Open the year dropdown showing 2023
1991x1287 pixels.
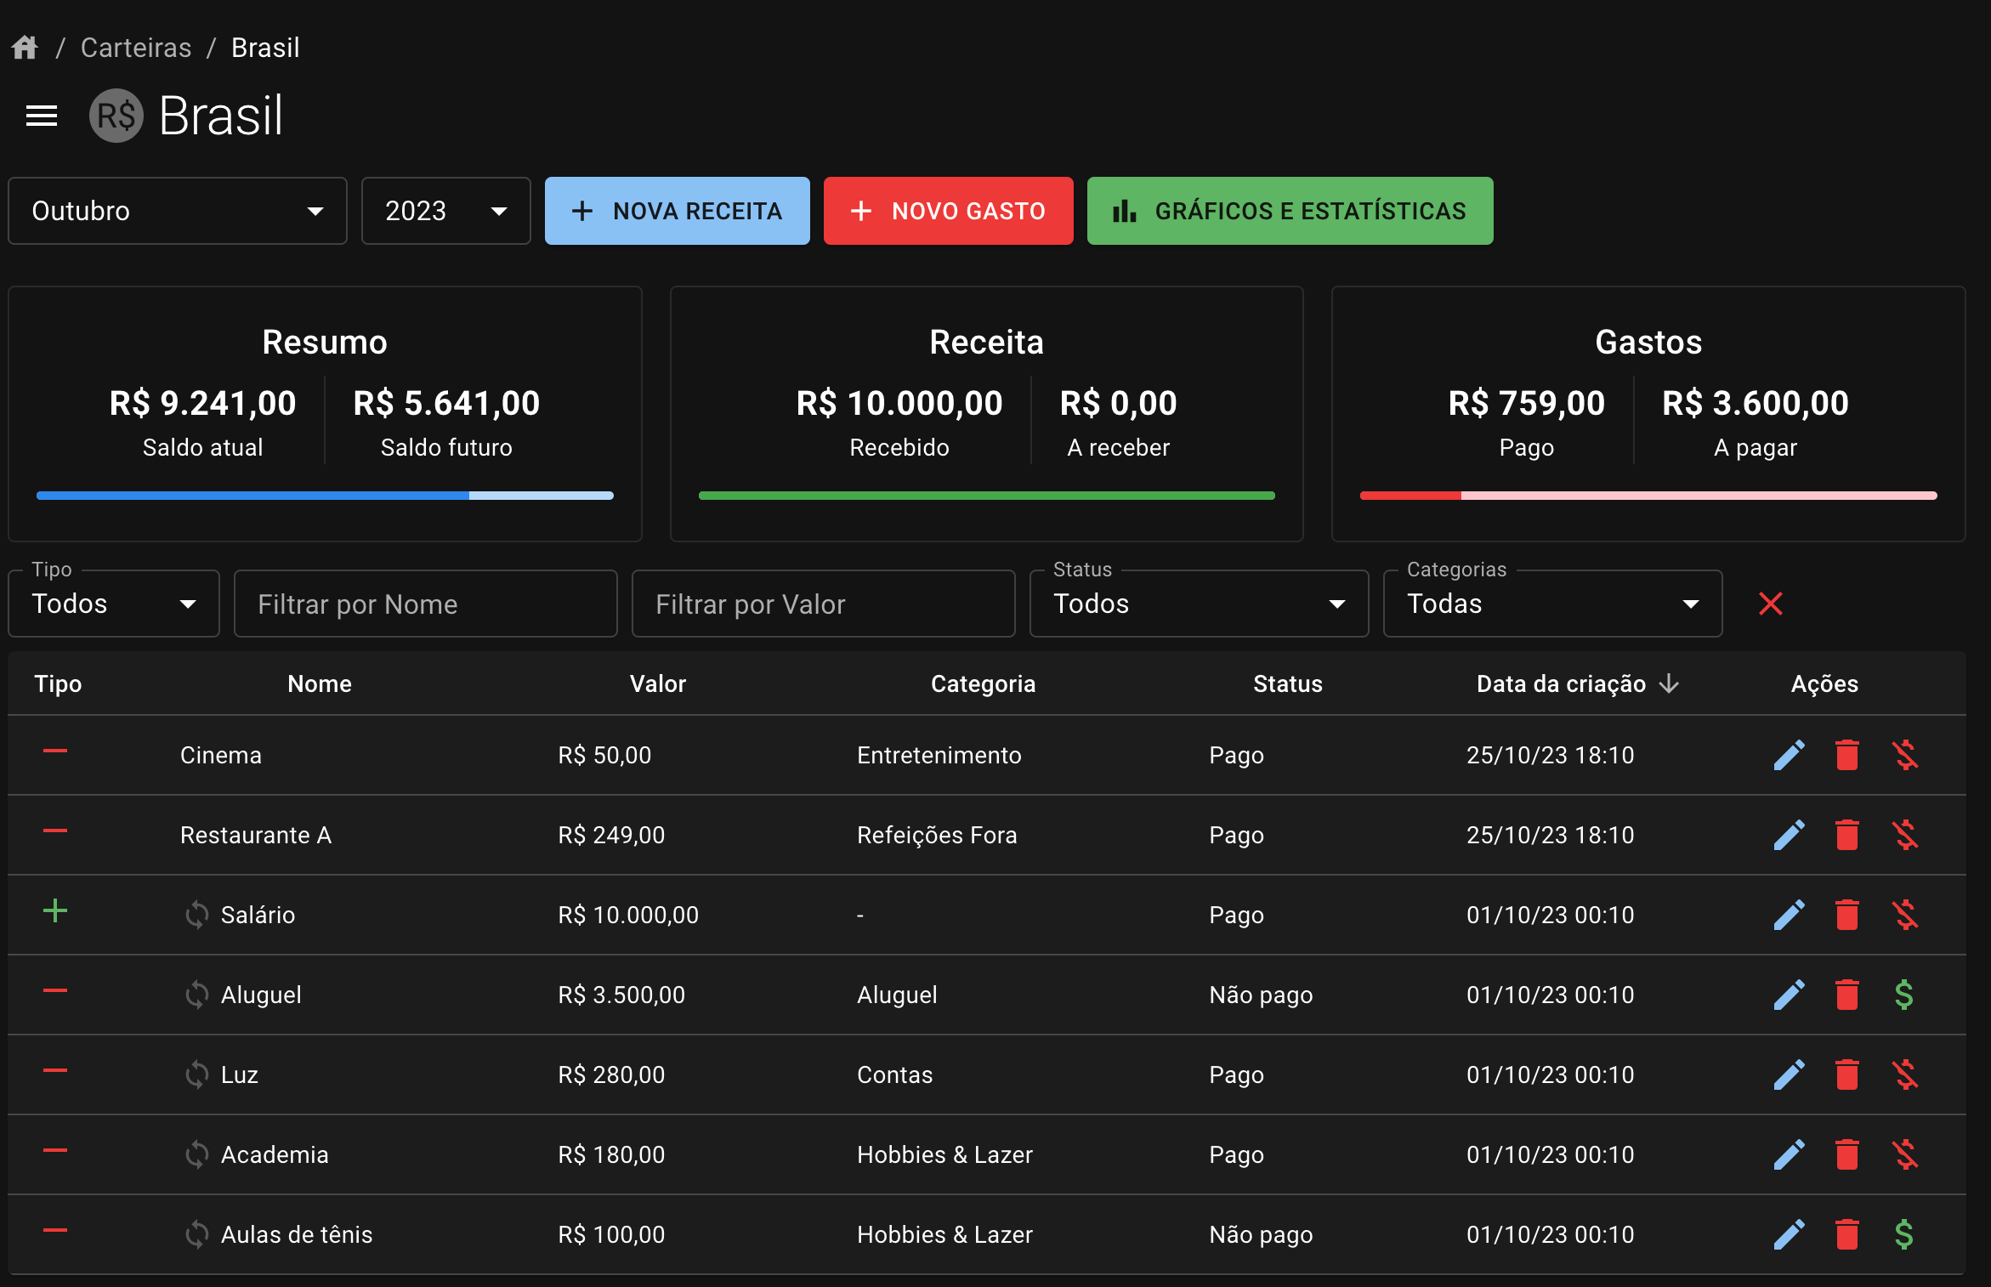click(446, 211)
